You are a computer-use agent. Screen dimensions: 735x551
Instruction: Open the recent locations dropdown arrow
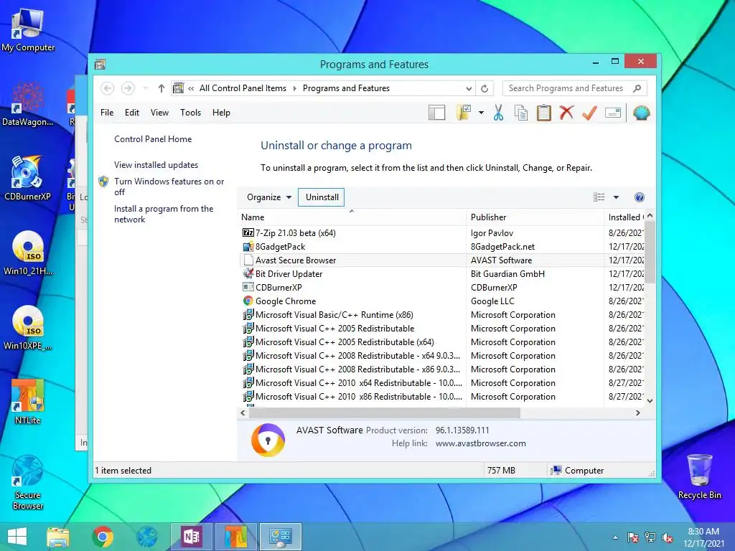pos(145,88)
